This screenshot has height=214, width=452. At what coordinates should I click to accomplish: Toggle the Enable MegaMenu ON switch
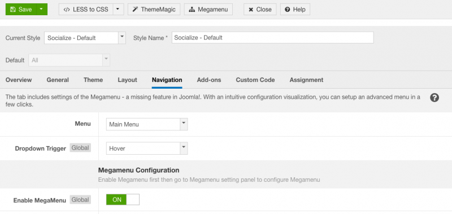(x=123, y=199)
